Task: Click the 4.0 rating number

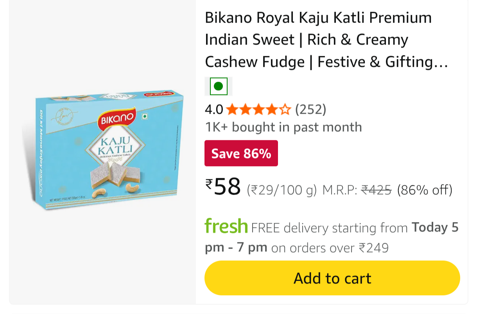Action: (x=214, y=109)
